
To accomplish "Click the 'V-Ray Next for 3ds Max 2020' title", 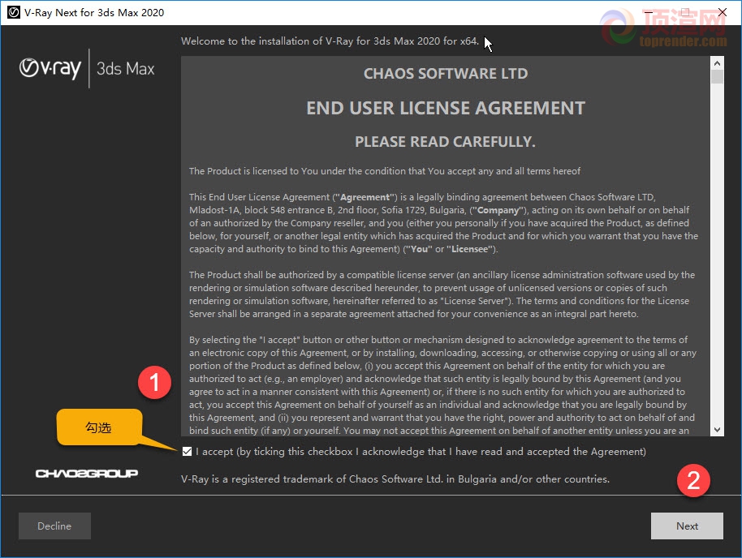I will point(94,13).
